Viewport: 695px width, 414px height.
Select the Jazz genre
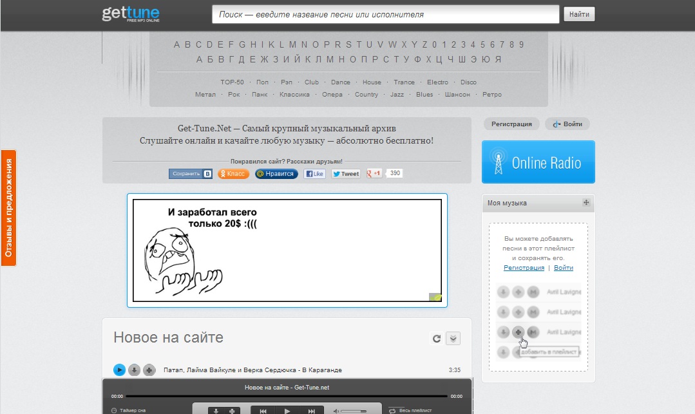(397, 95)
